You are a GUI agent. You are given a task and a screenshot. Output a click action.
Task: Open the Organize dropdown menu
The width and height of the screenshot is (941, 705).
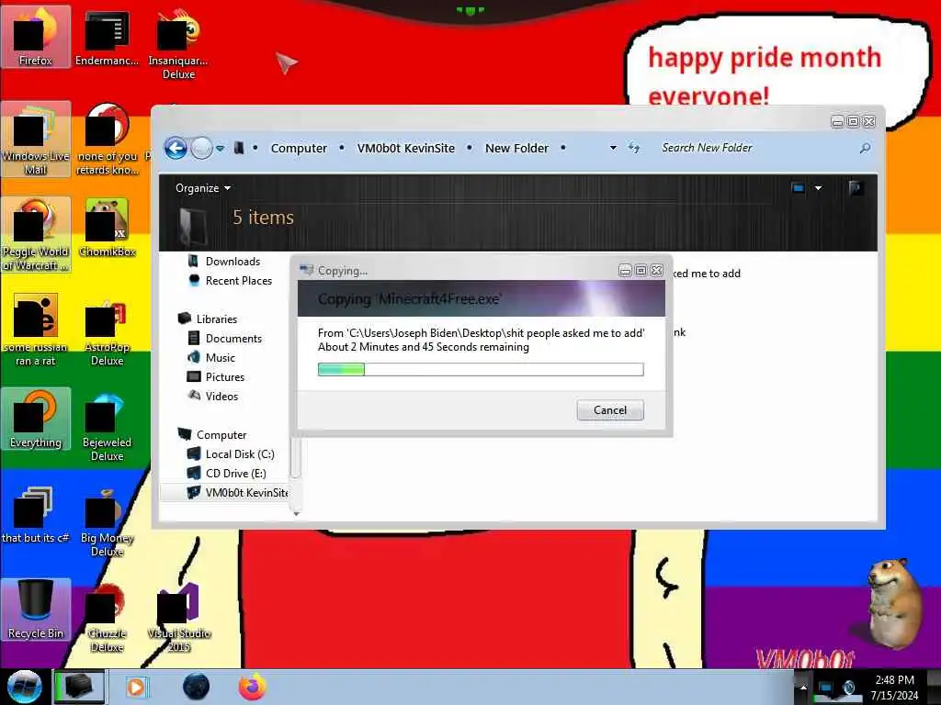coord(203,188)
